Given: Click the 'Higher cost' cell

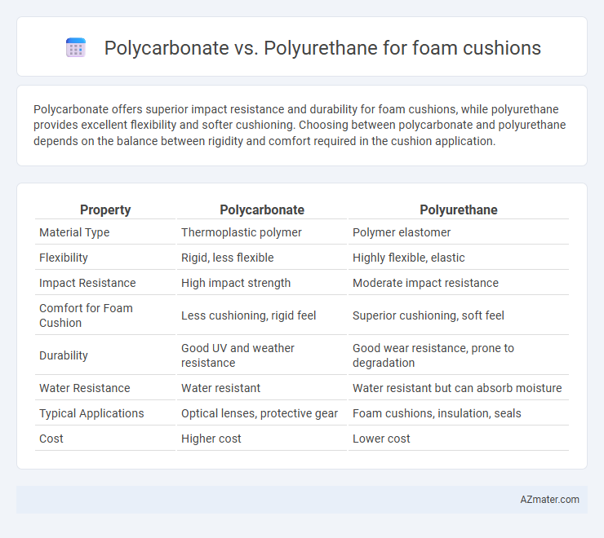Looking at the screenshot, I should (x=211, y=439).
